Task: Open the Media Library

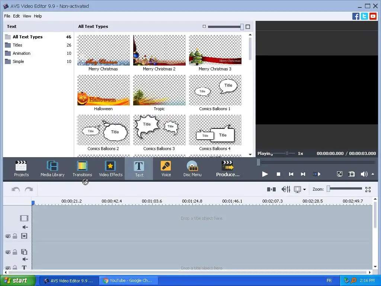Action: click(52, 169)
